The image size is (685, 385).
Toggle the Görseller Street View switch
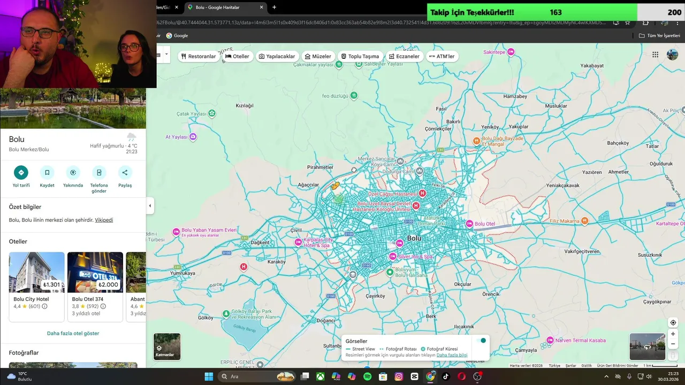pyautogui.click(x=482, y=341)
